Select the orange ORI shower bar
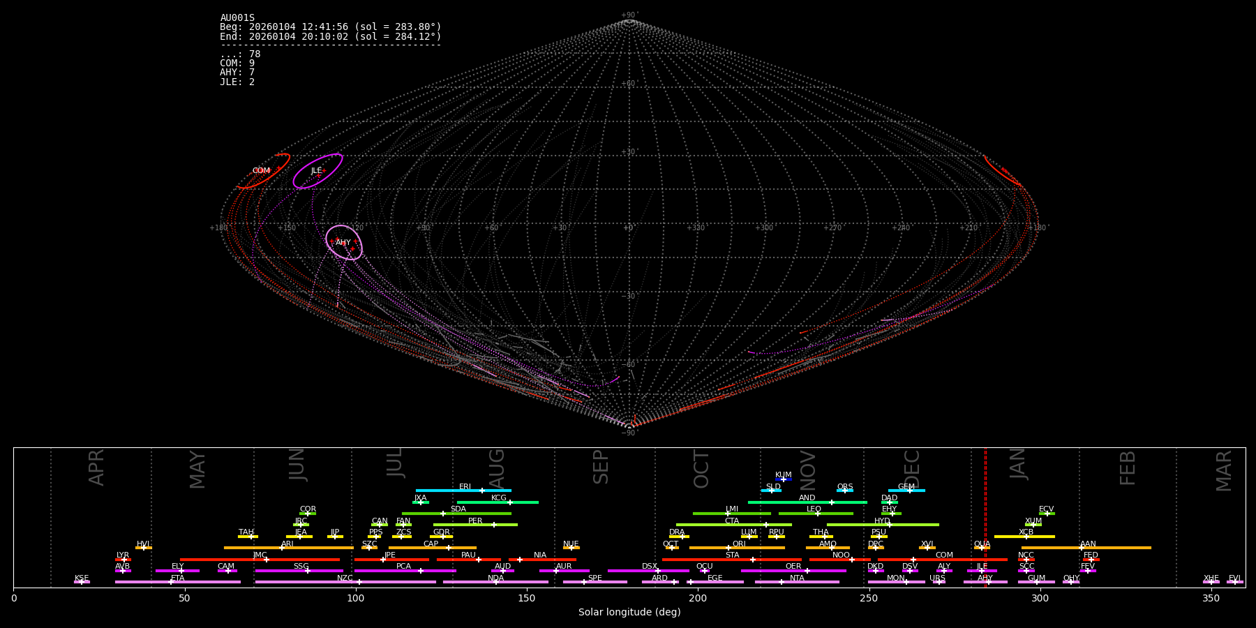1256x628 pixels. click(737, 548)
